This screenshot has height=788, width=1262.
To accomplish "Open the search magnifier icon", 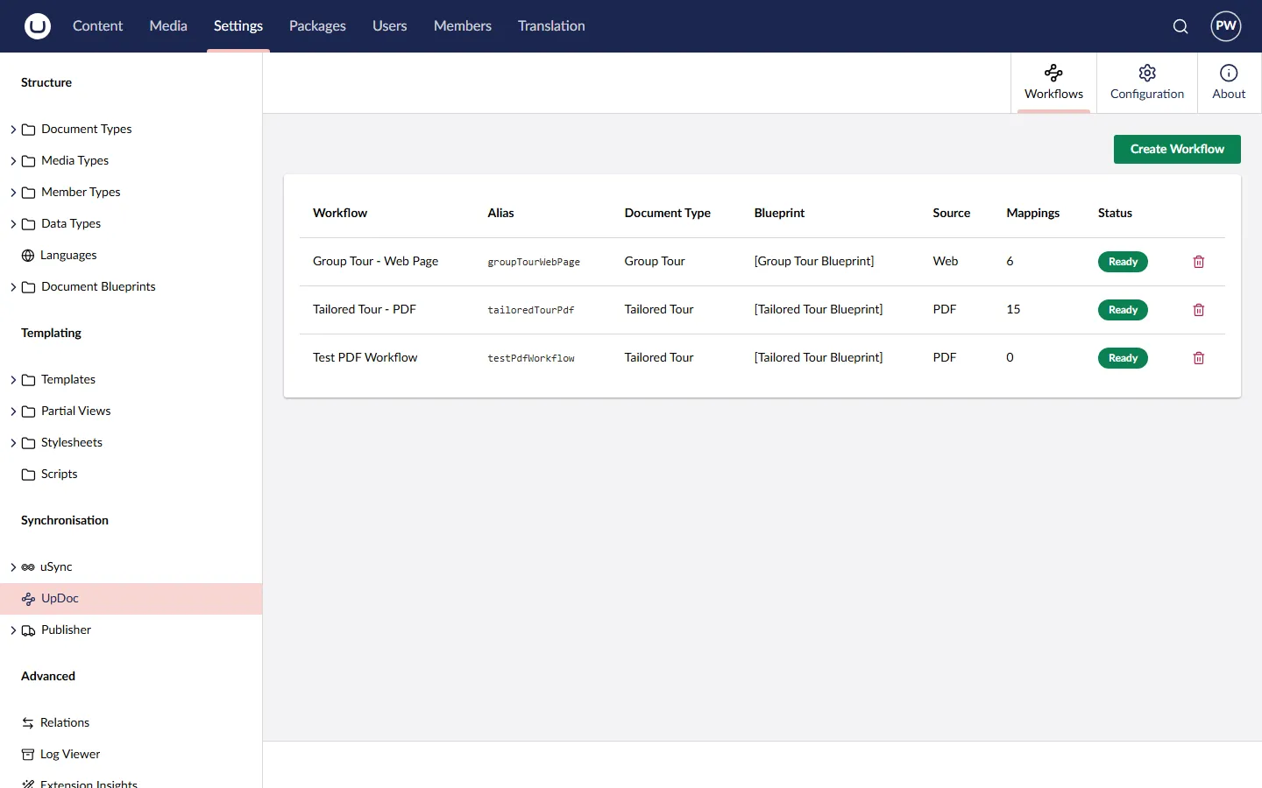I will click(x=1180, y=26).
